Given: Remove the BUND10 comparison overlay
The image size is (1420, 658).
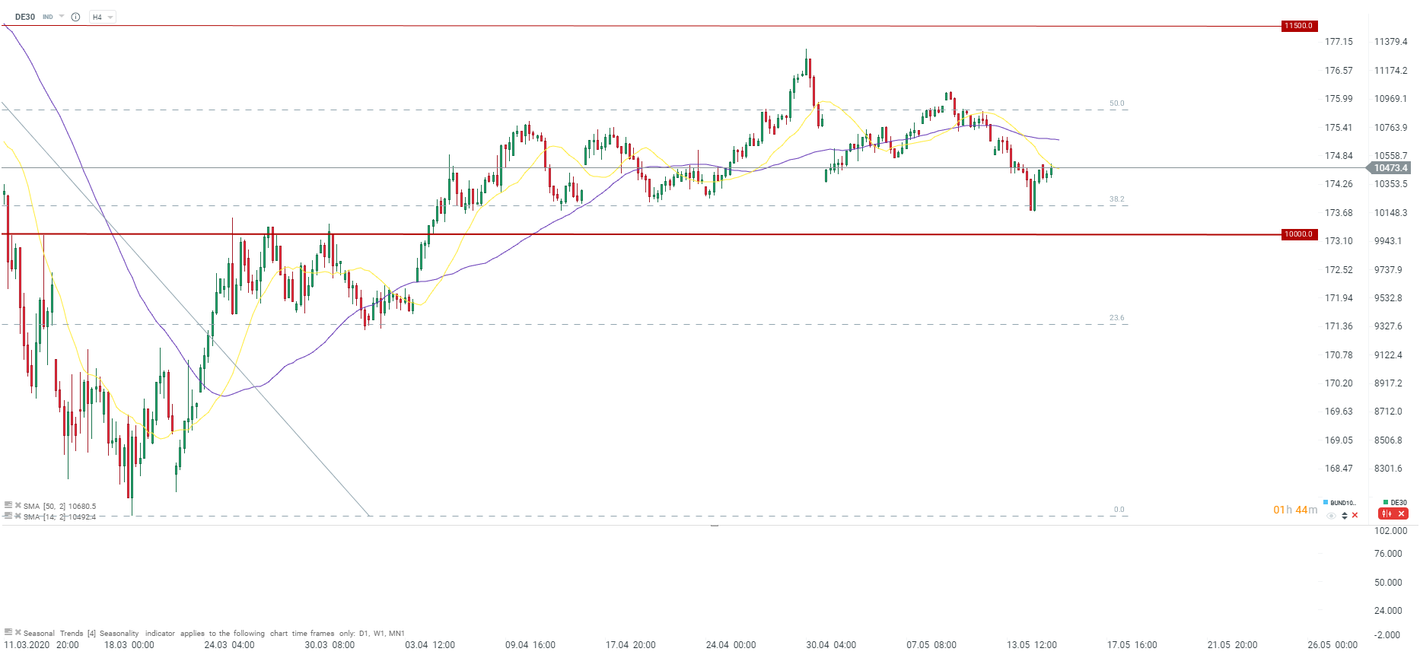Looking at the screenshot, I should (1355, 515).
